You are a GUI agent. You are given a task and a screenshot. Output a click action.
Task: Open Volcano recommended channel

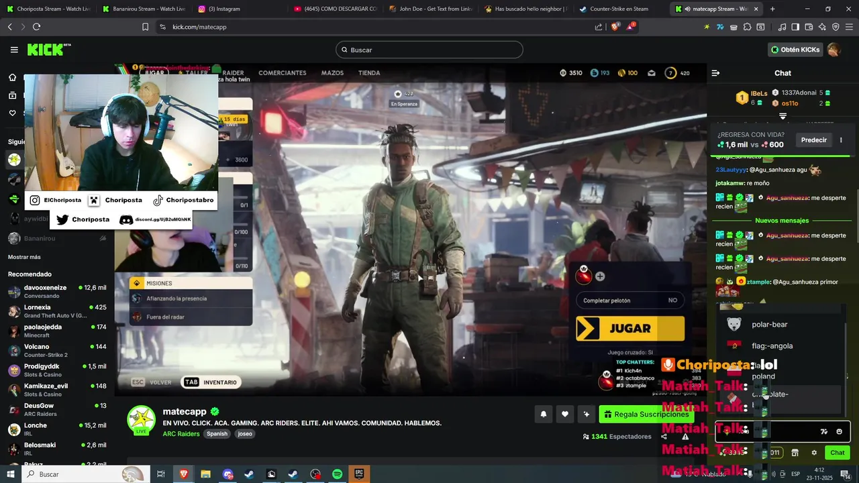[x=57, y=351]
